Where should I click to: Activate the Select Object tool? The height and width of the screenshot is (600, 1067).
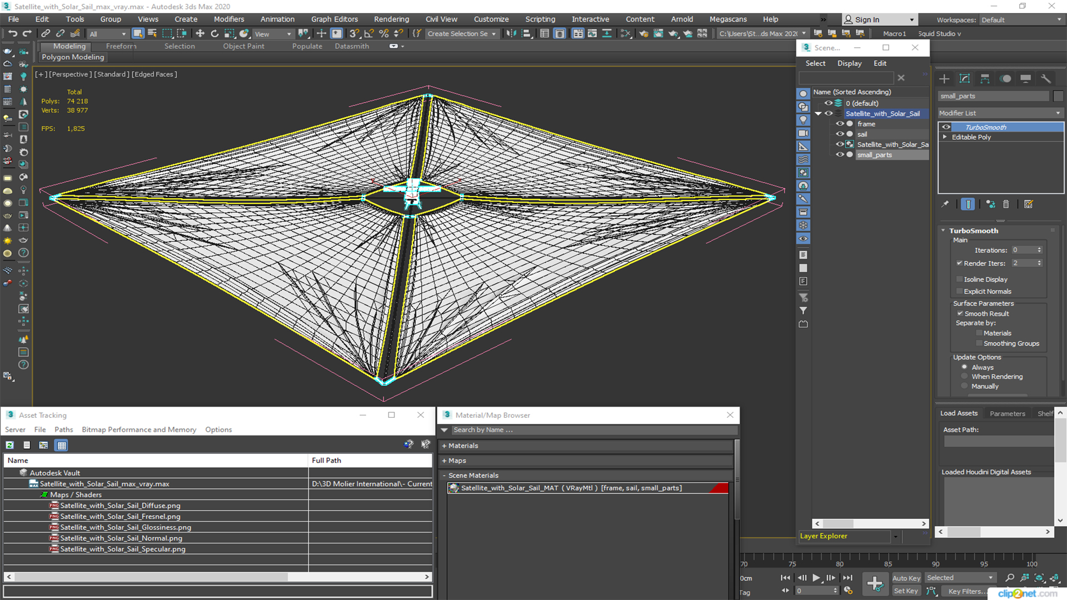138,34
